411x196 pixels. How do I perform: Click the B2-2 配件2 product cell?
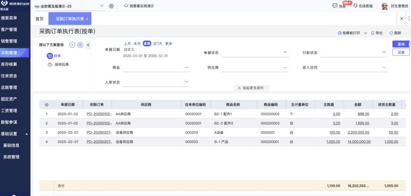point(224,123)
